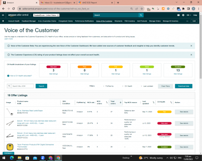Open the Seller Central hamburger menu

tap(3, 15)
